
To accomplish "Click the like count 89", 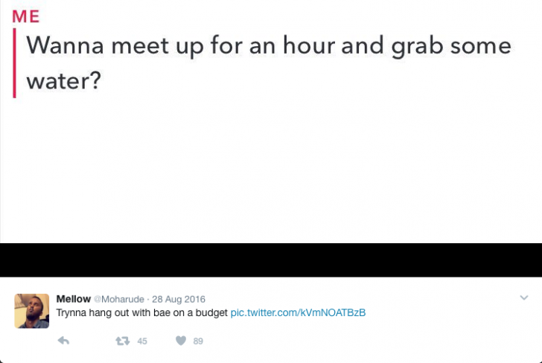I will click(198, 341).
